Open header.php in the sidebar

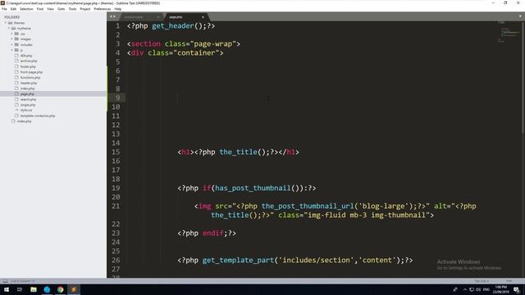click(29, 83)
